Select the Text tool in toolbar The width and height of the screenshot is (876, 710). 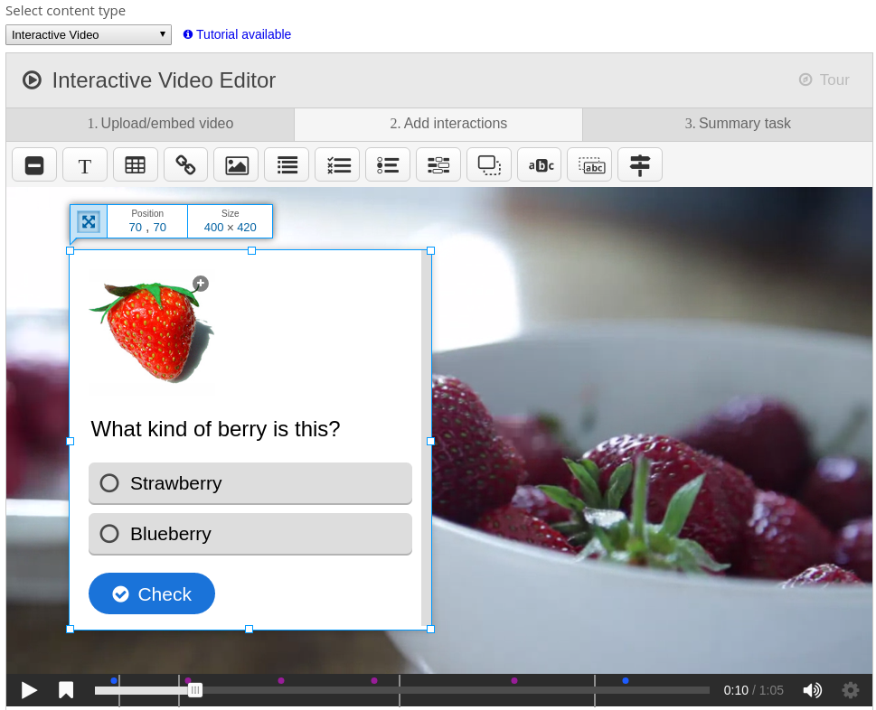pyautogui.click(x=85, y=165)
